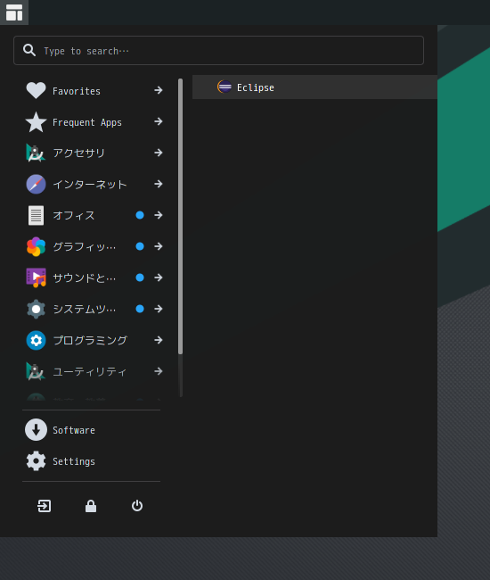Screen dimensions: 490x580
Task: Expand the グラフィッ… arrow
Action: click(x=159, y=246)
